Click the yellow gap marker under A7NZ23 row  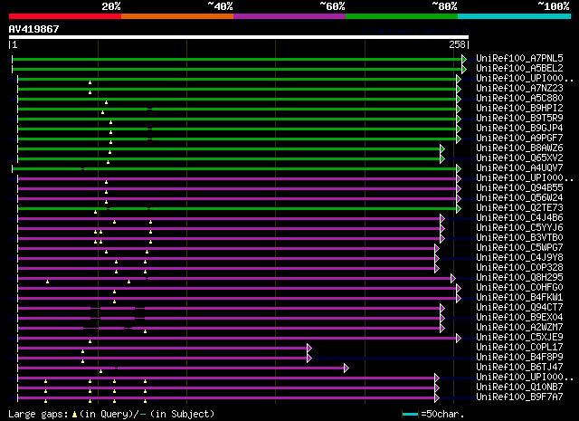point(90,92)
